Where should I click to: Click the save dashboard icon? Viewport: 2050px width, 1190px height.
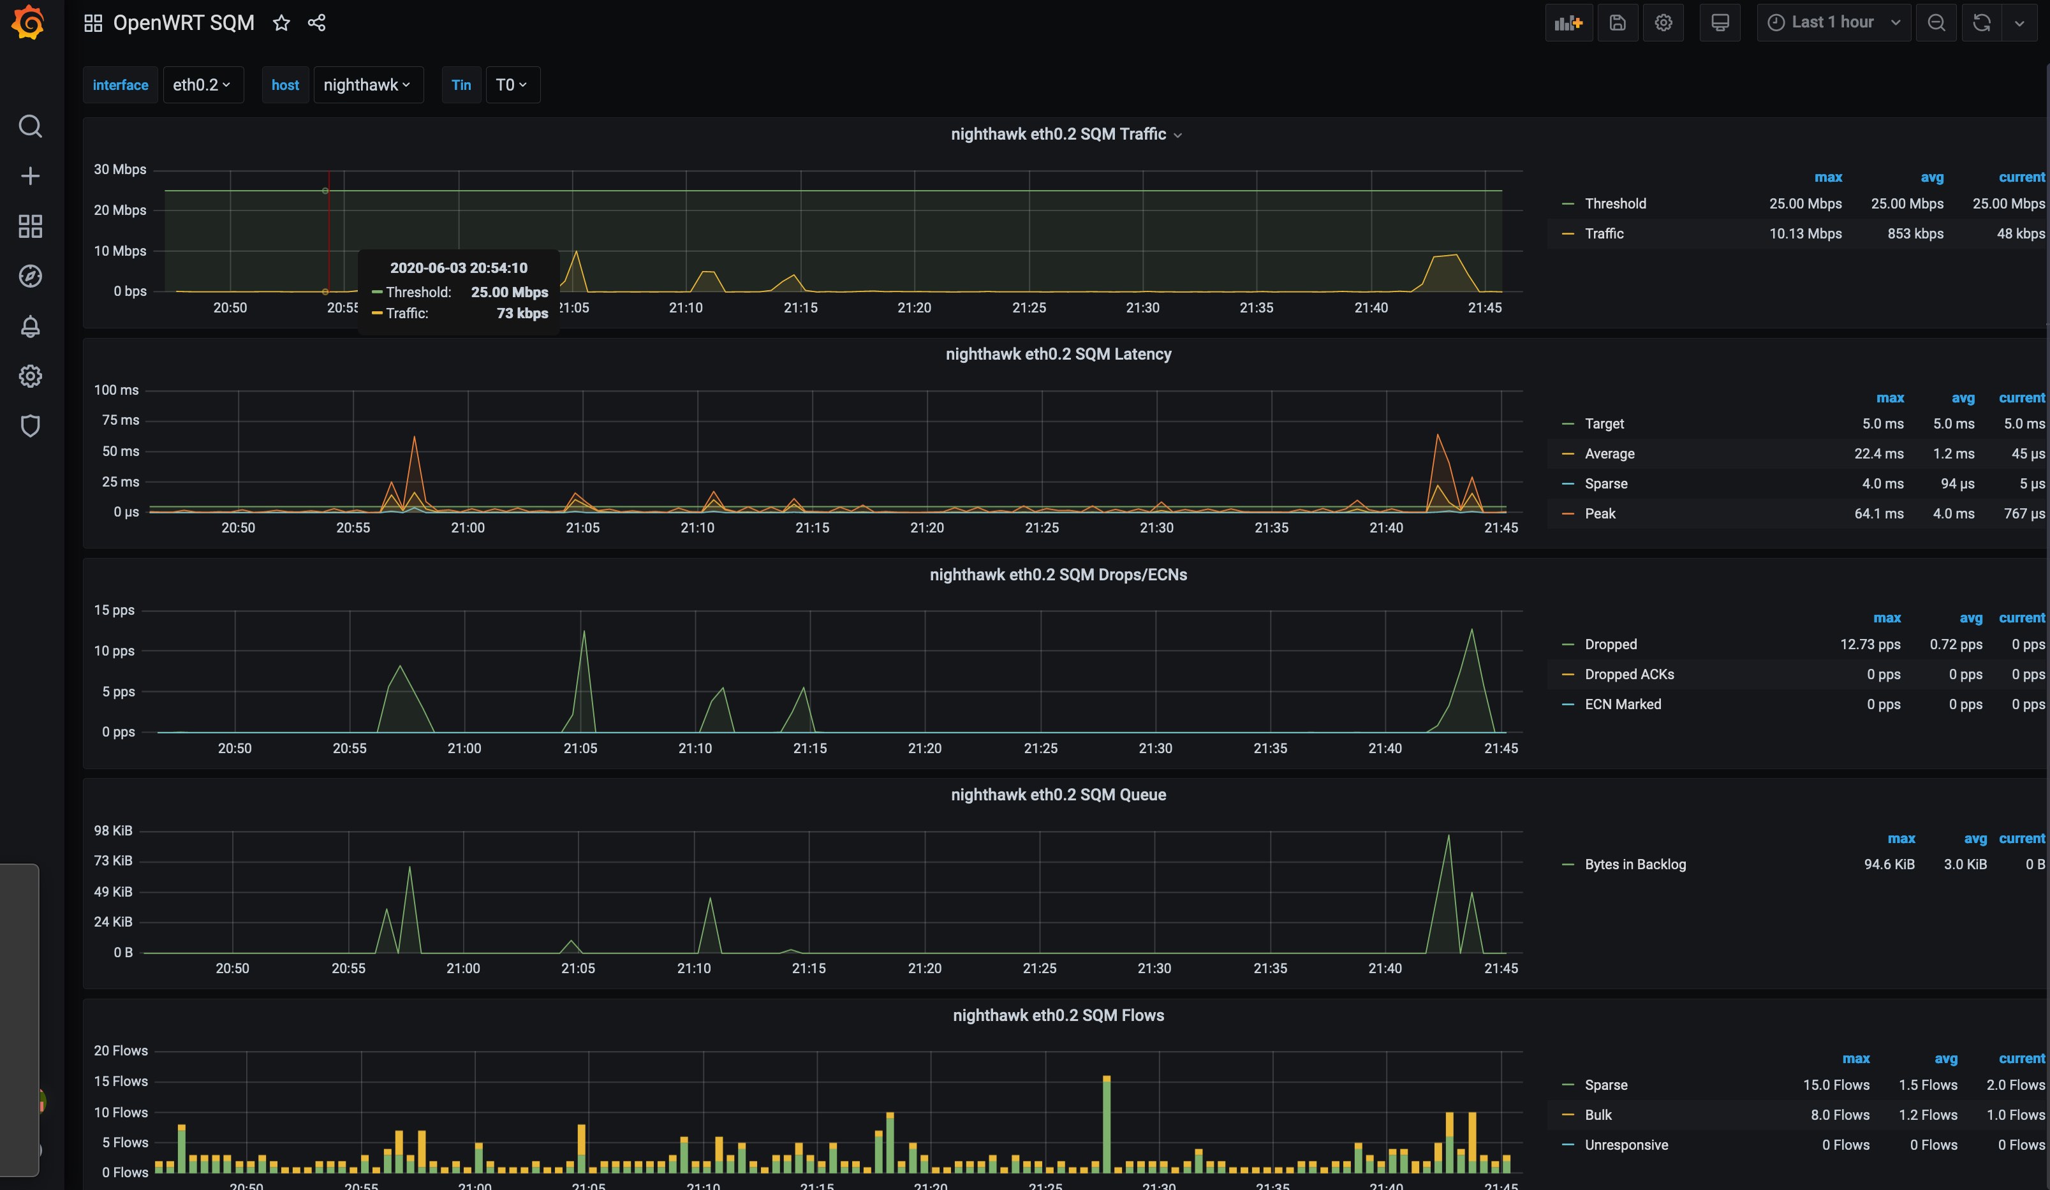[x=1617, y=23]
